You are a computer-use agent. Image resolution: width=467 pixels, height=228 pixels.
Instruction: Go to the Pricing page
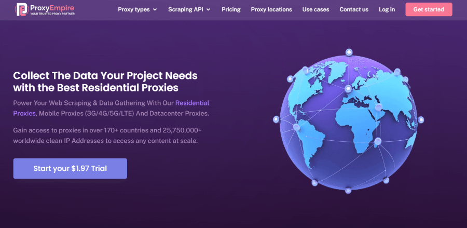coord(231,9)
